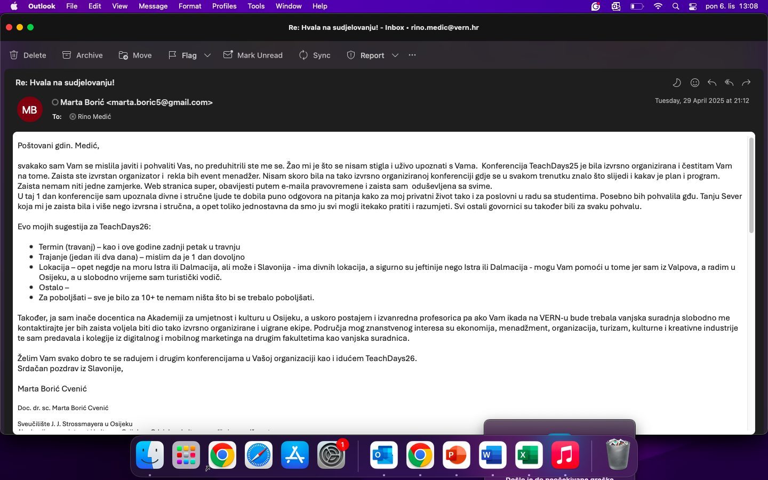768x480 pixels.
Task: Open the Tools menu
Action: [x=256, y=6]
